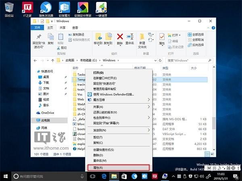
Task: Switch to the 查看 ribbon tab
Action: [75, 28]
